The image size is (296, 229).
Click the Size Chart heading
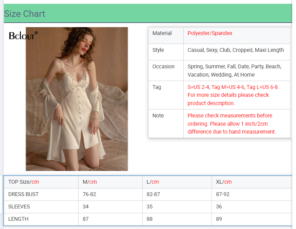click(x=24, y=14)
